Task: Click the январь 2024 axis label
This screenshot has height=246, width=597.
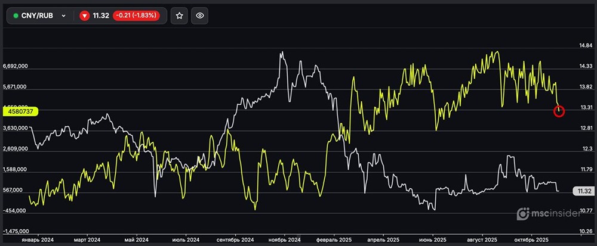Action: pyautogui.click(x=37, y=240)
